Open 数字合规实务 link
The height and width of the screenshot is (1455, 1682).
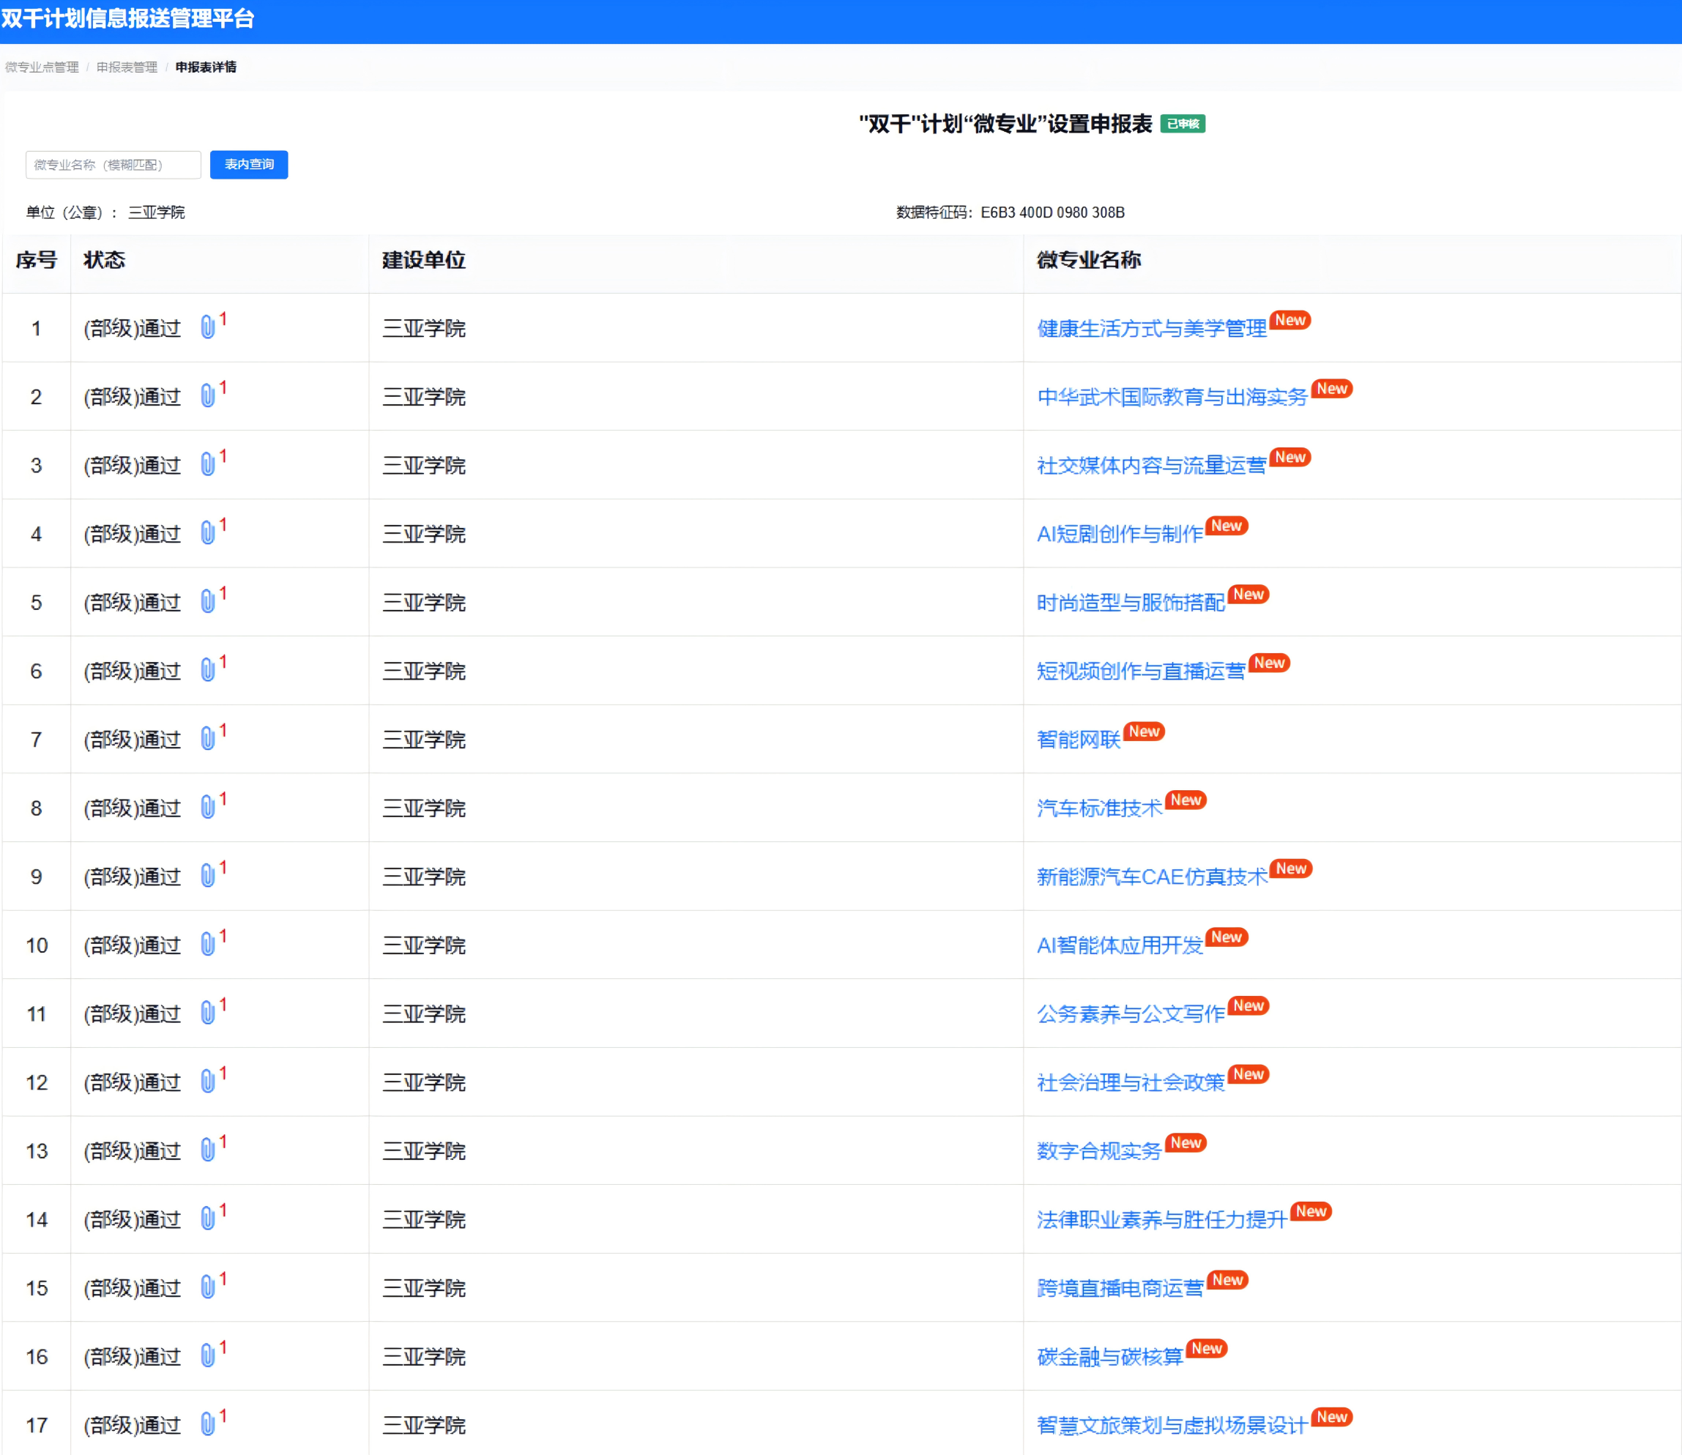click(1100, 1151)
